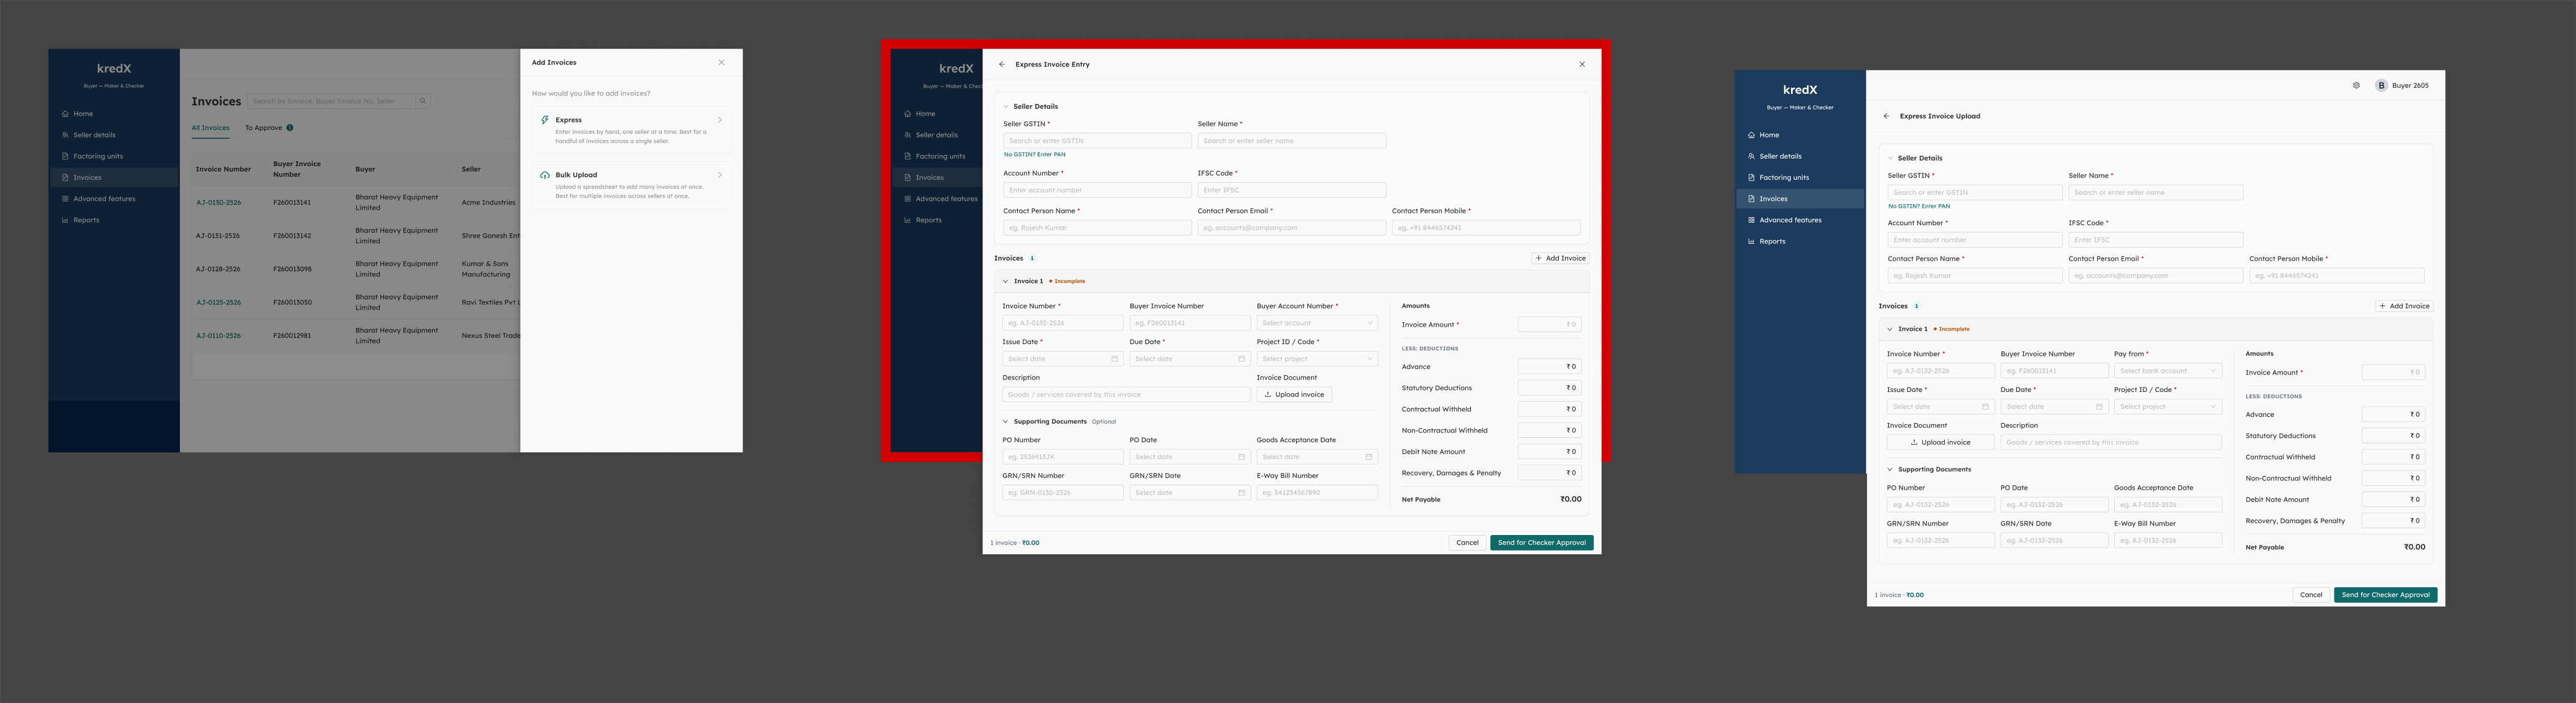Go back using arrow beside Express Invoice Entry
The height and width of the screenshot is (703, 2576).
1002,64
